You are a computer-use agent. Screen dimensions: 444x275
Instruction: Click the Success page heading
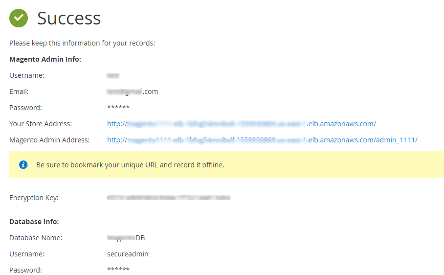(x=69, y=18)
